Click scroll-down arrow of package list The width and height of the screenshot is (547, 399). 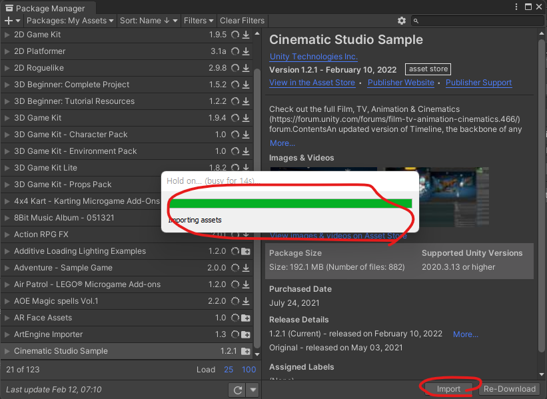click(x=257, y=354)
